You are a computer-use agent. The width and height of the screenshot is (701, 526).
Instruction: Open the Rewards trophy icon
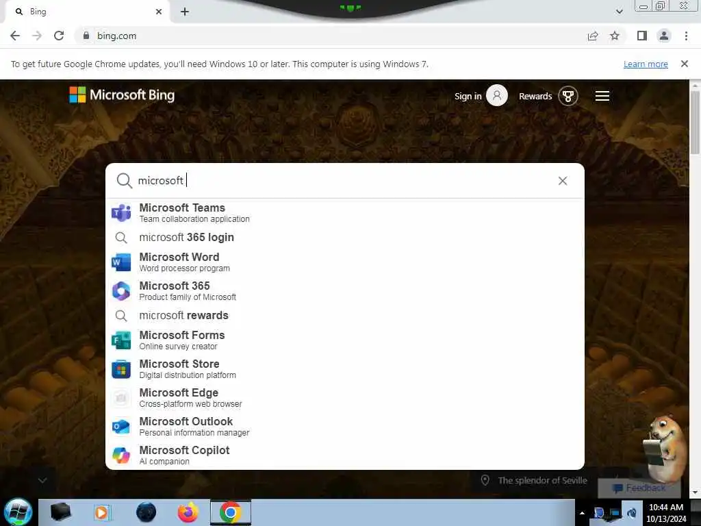click(568, 96)
